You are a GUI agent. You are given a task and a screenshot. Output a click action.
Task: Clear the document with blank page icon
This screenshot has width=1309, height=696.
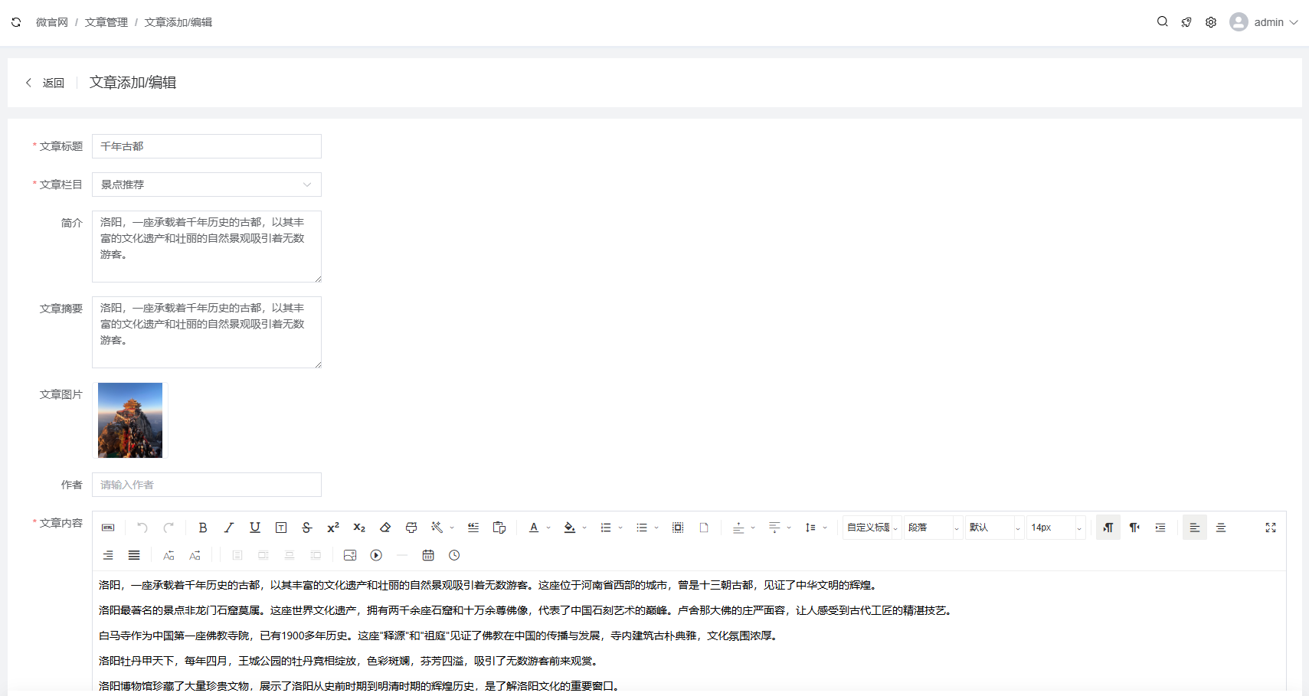[x=704, y=528]
